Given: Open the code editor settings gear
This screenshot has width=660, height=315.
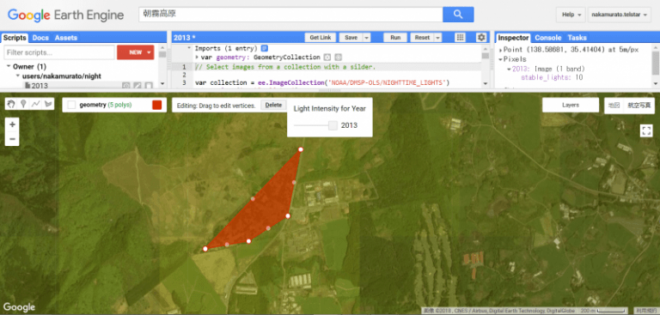Looking at the screenshot, I should pyautogui.click(x=481, y=38).
